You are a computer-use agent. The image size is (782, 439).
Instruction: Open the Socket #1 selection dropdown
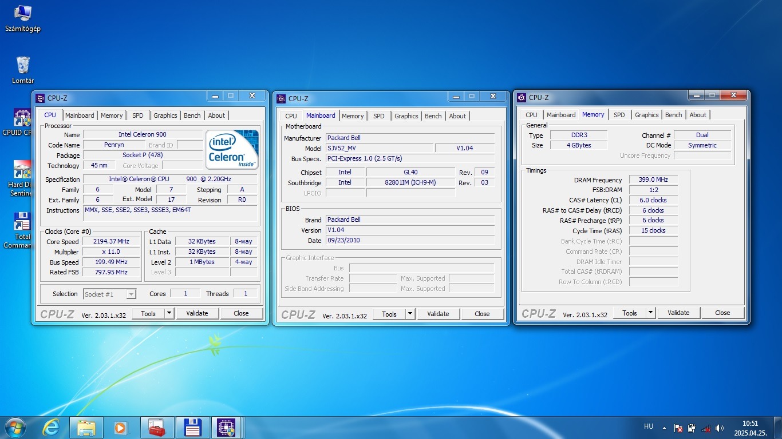(x=109, y=294)
